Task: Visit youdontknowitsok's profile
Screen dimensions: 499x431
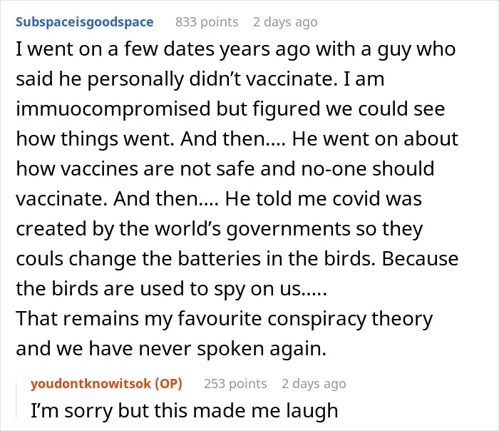Action: [x=91, y=383]
